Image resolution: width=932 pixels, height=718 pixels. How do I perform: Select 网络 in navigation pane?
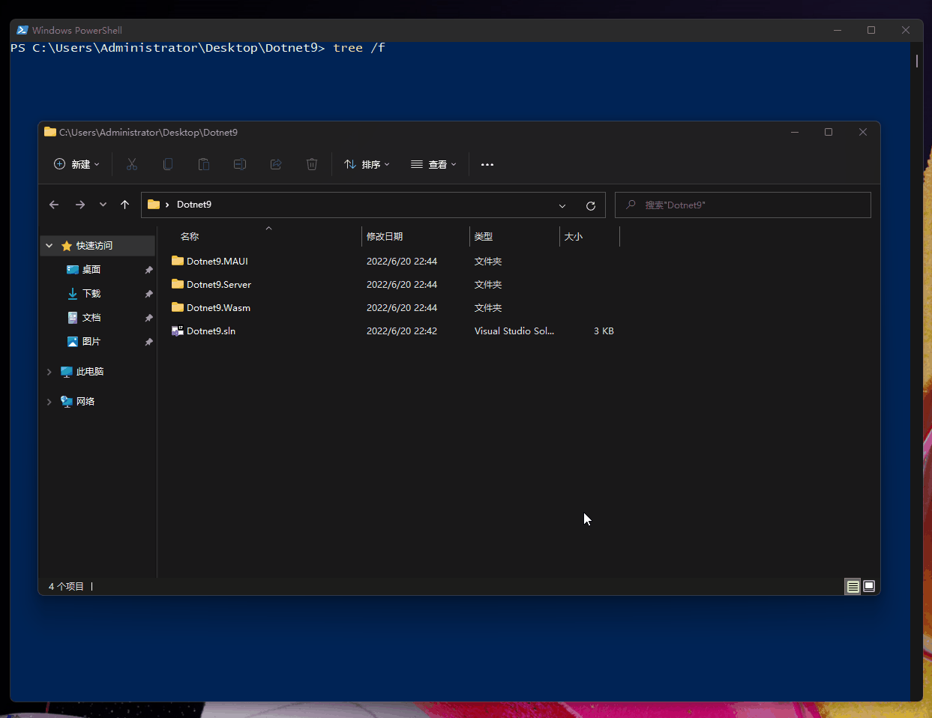coord(85,402)
